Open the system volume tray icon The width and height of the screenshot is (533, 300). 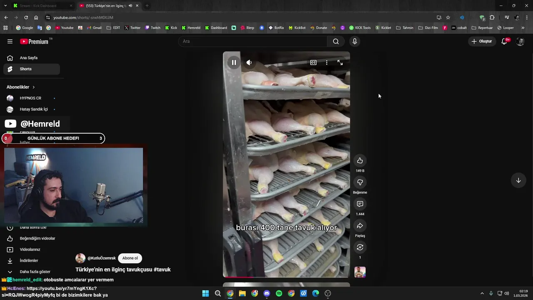tap(506, 293)
